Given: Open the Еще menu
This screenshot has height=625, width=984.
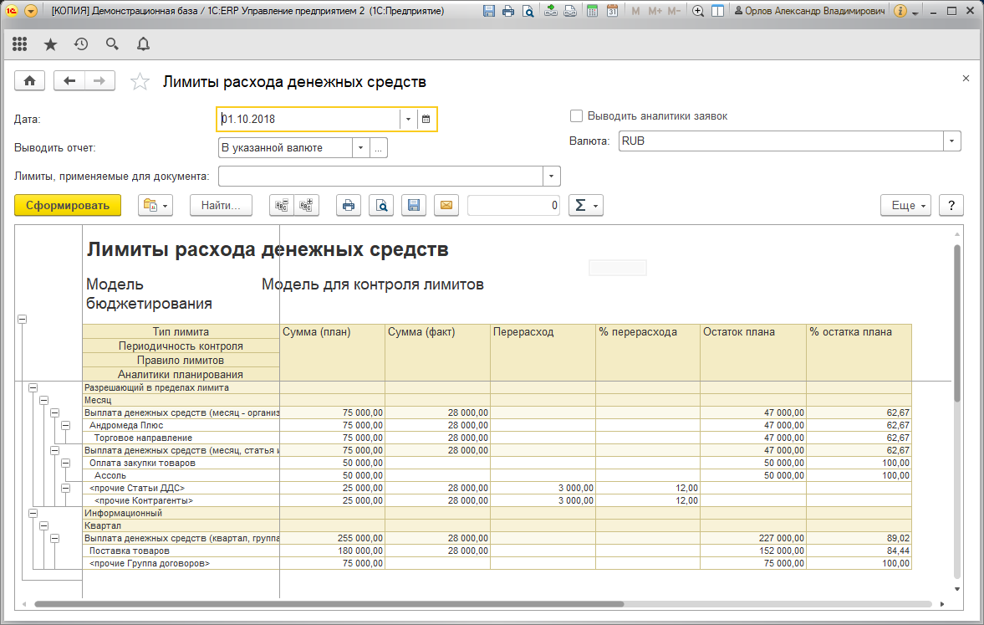Looking at the screenshot, I should 905,205.
